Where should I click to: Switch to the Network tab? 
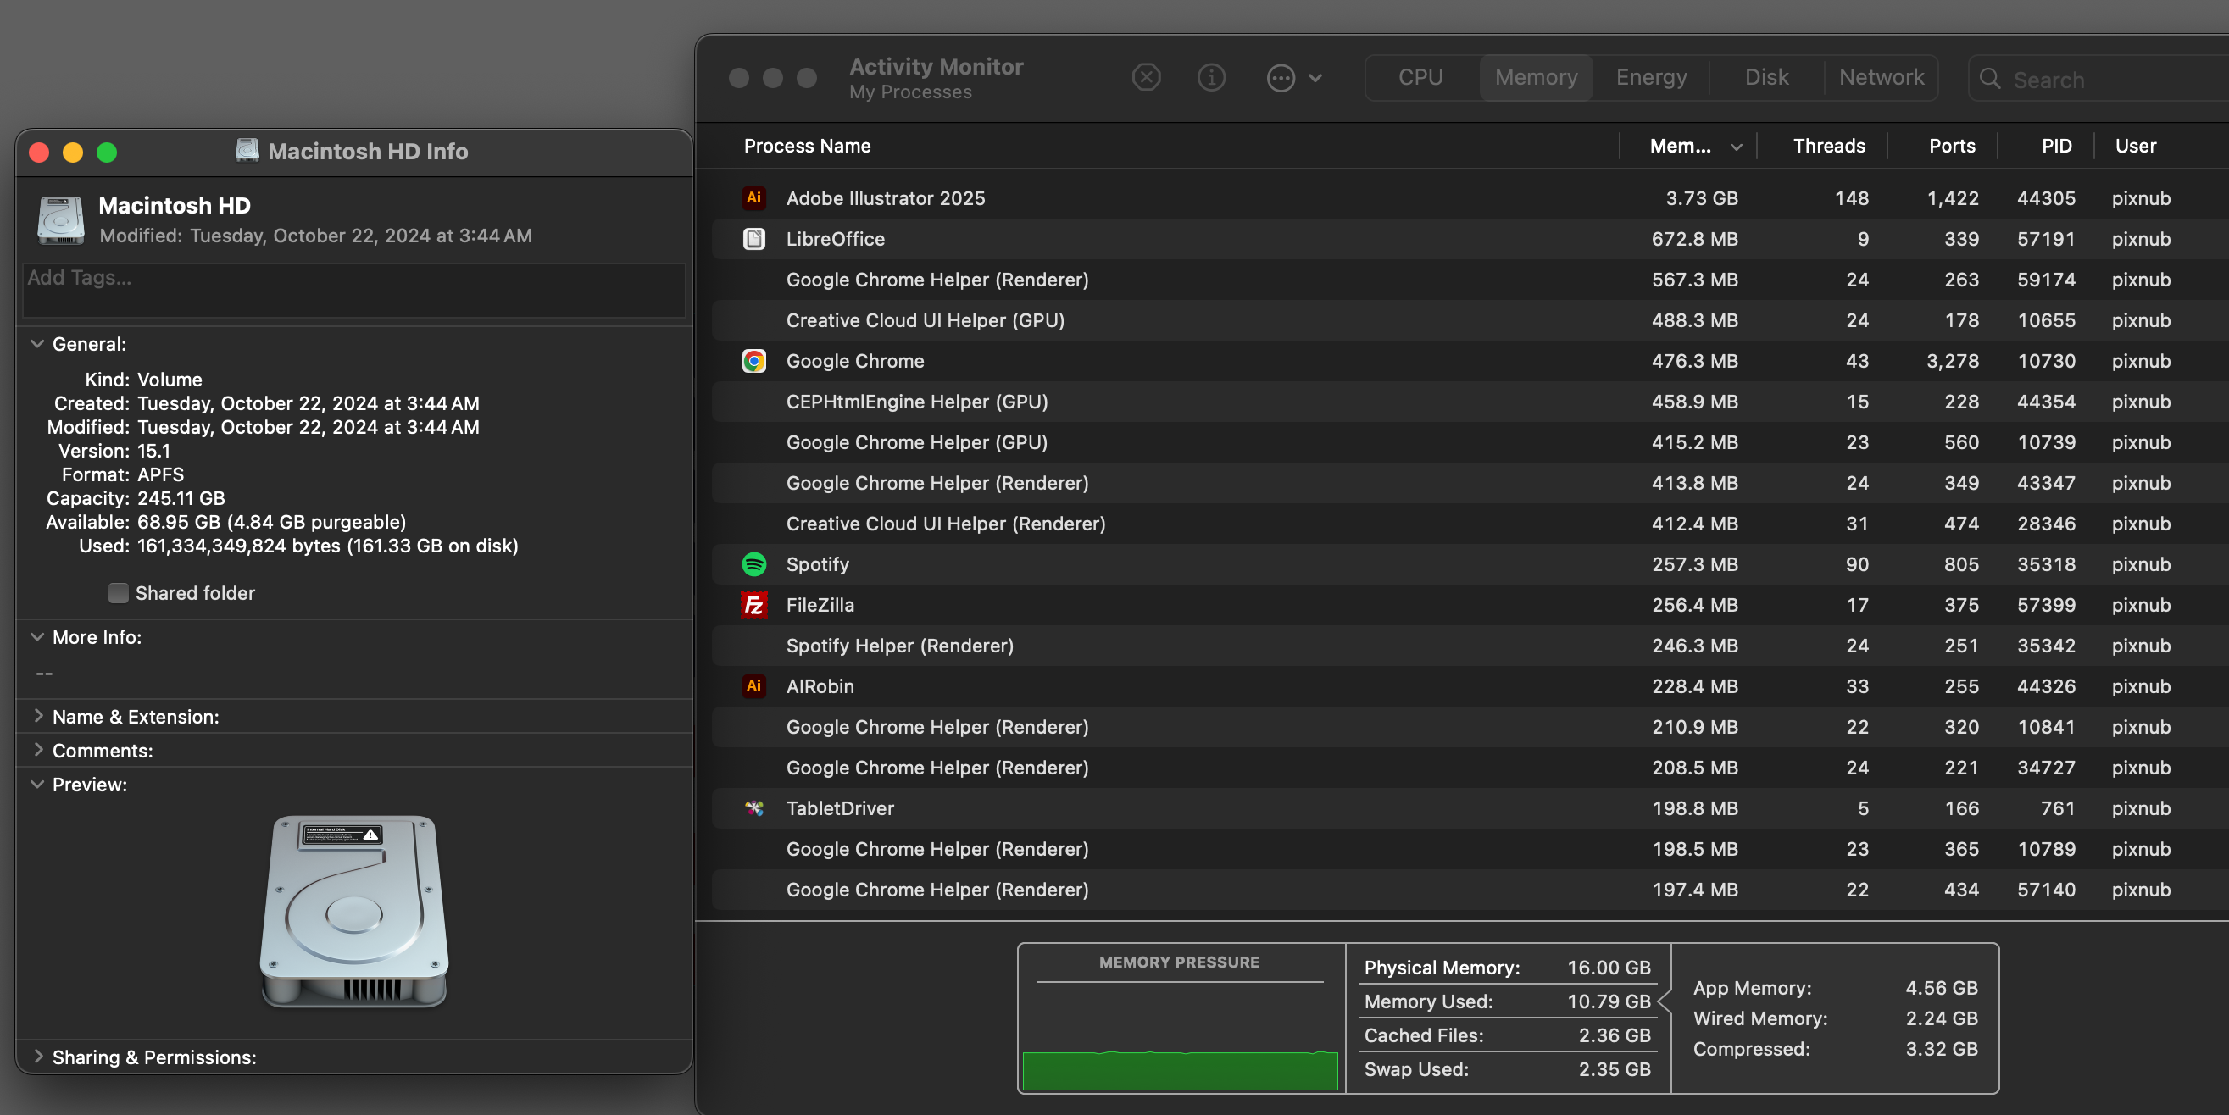(1882, 78)
